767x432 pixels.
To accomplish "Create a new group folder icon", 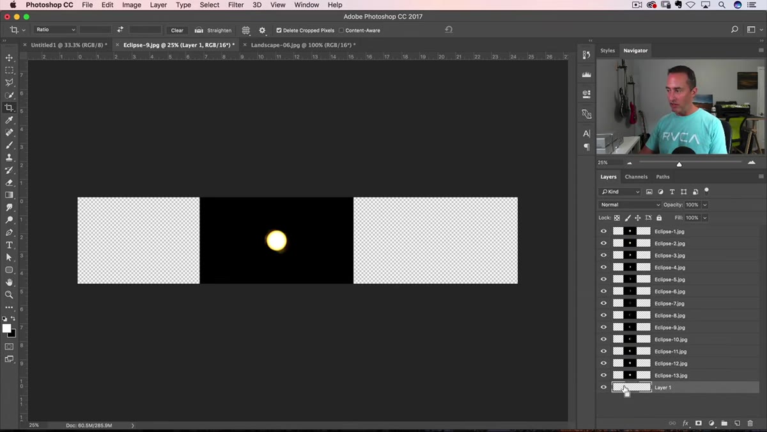I will click(x=724, y=423).
